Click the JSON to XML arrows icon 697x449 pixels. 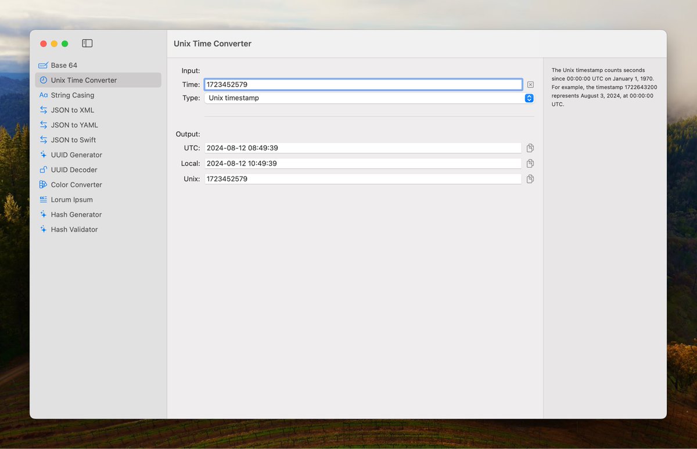click(43, 110)
